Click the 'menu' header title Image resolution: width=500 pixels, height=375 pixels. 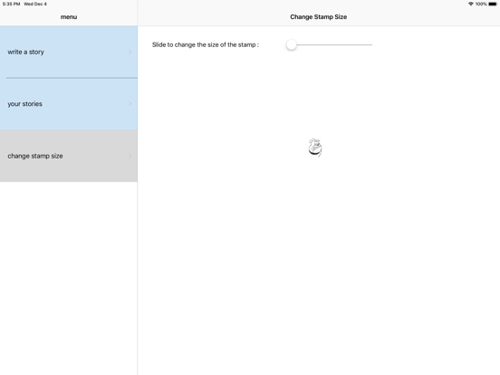pyautogui.click(x=69, y=17)
